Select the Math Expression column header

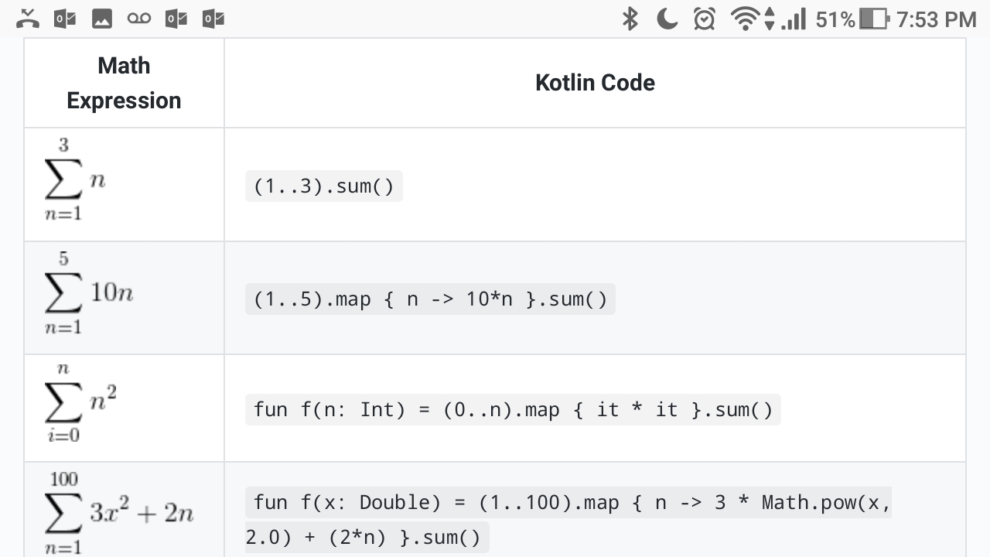(124, 83)
